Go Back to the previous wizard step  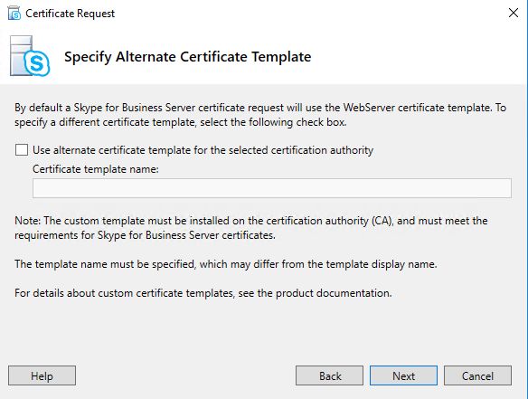(x=329, y=375)
